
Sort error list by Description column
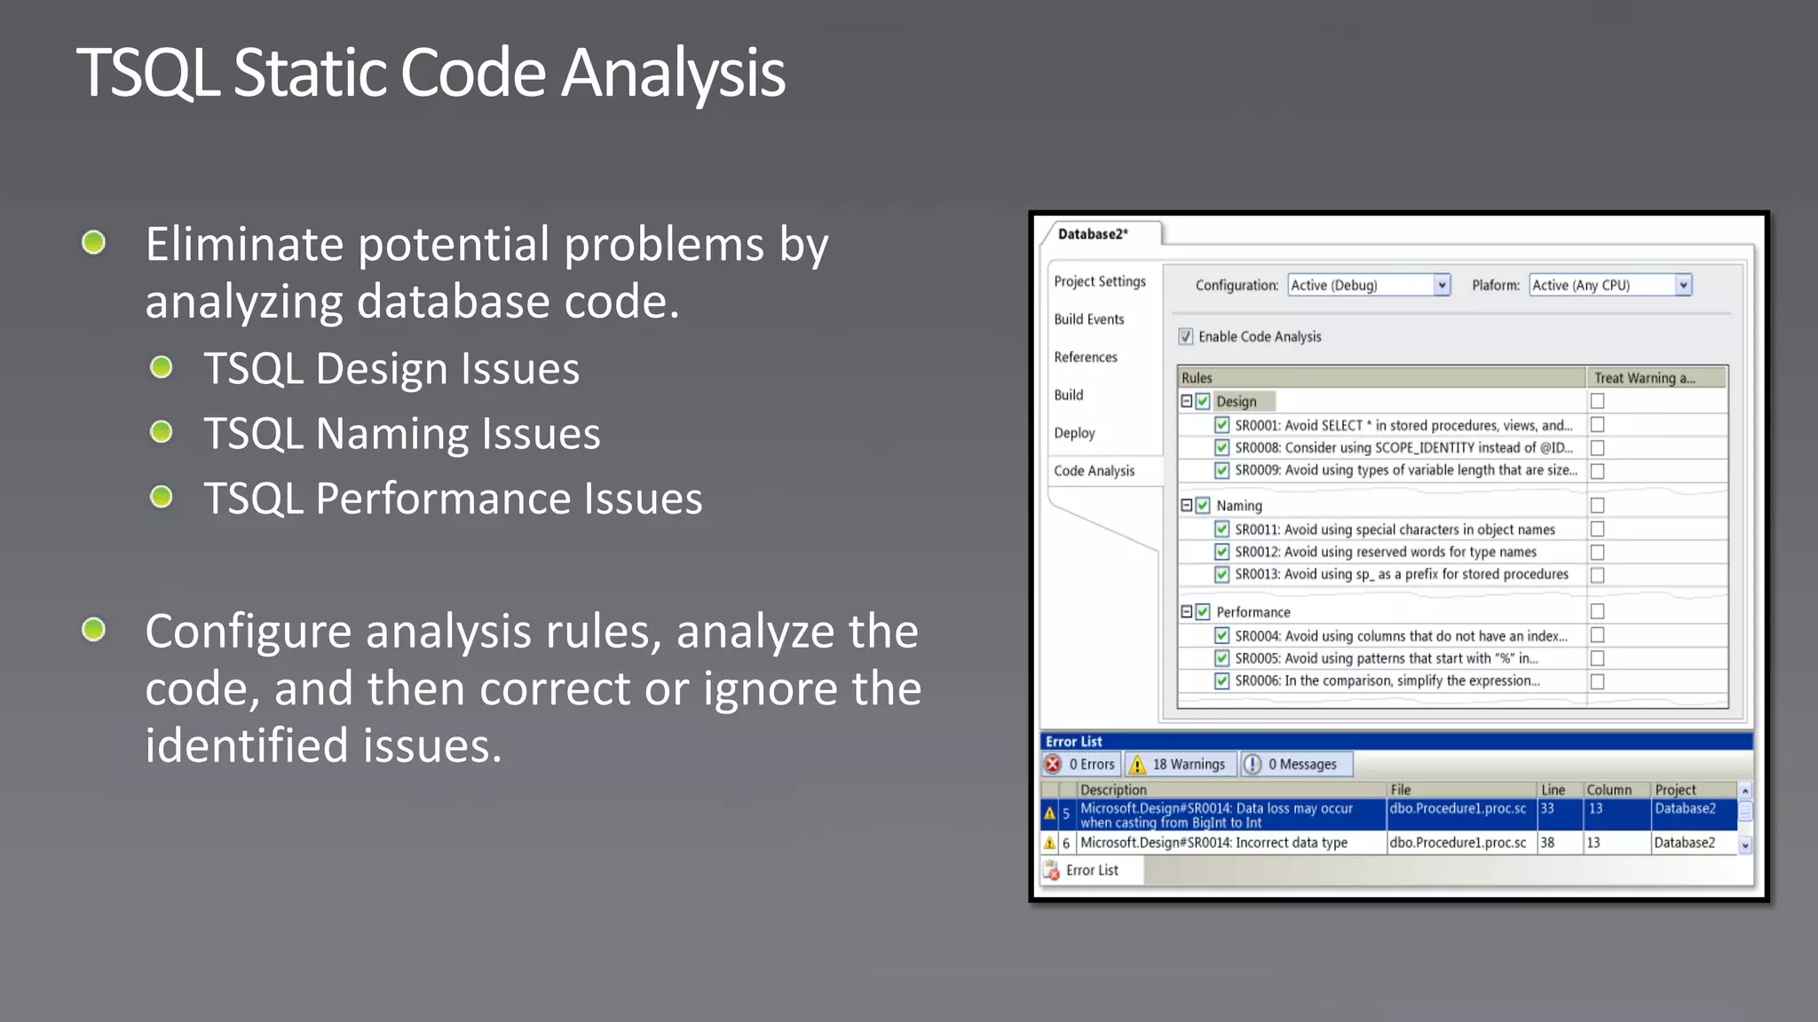point(1231,790)
